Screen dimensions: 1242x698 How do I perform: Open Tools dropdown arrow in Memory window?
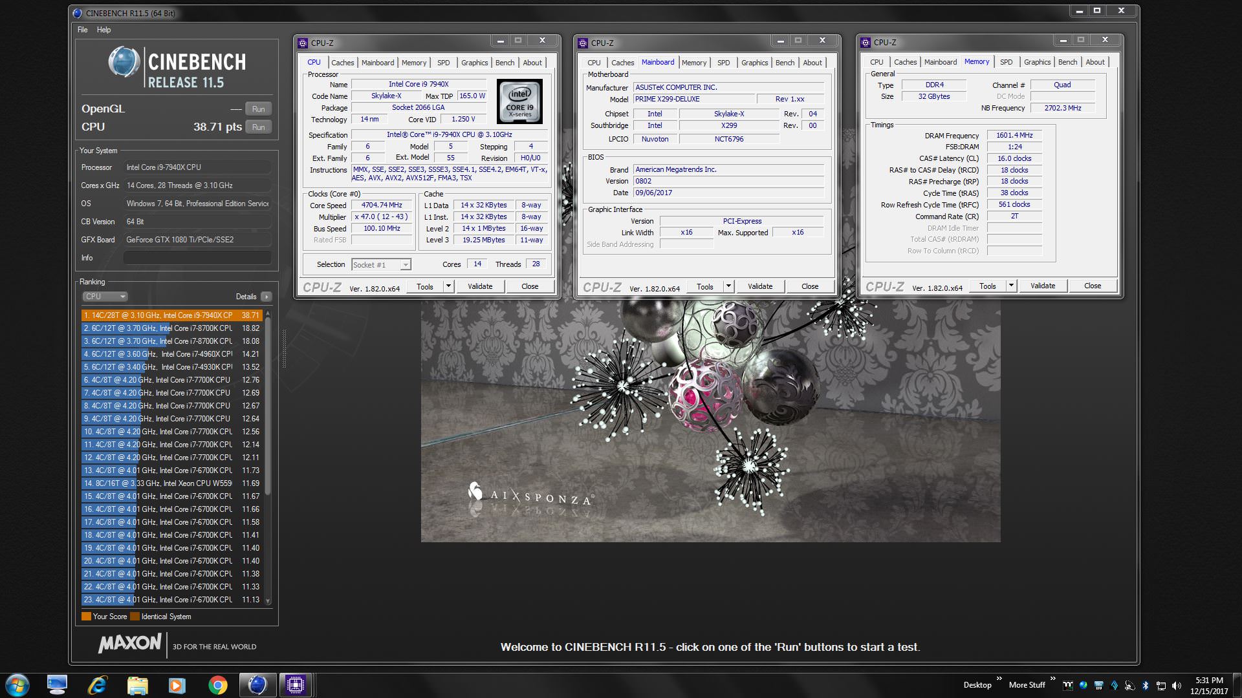click(x=1011, y=286)
